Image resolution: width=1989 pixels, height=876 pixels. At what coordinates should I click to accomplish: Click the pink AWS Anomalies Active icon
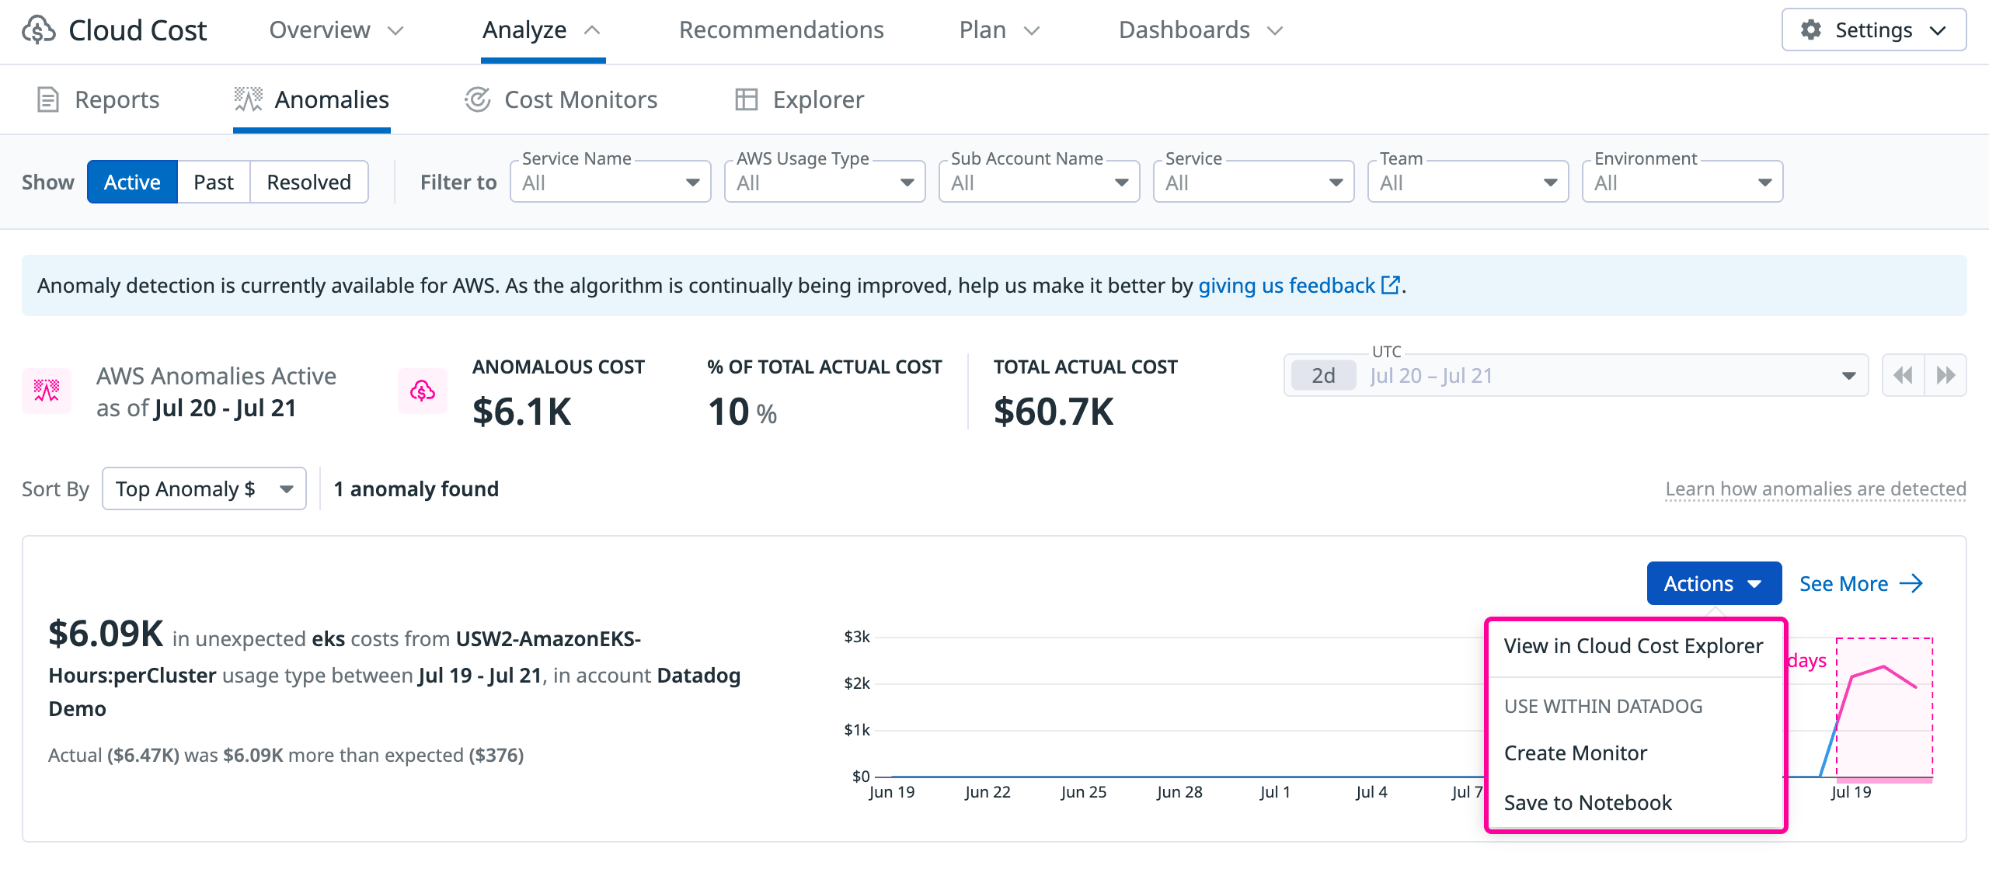tap(47, 391)
